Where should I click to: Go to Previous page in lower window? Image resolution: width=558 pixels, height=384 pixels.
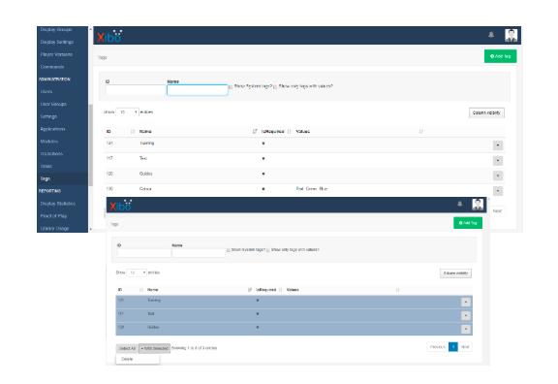[438, 346]
